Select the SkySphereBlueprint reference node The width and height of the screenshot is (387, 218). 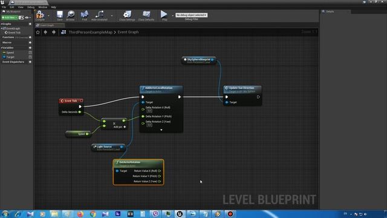click(x=198, y=60)
